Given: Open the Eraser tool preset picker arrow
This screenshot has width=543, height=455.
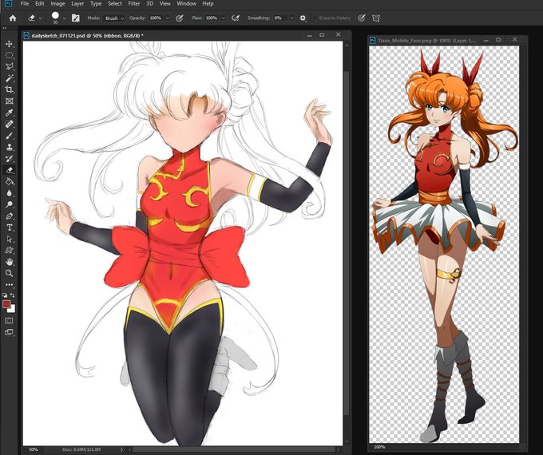Looking at the screenshot, I should click(41, 18).
